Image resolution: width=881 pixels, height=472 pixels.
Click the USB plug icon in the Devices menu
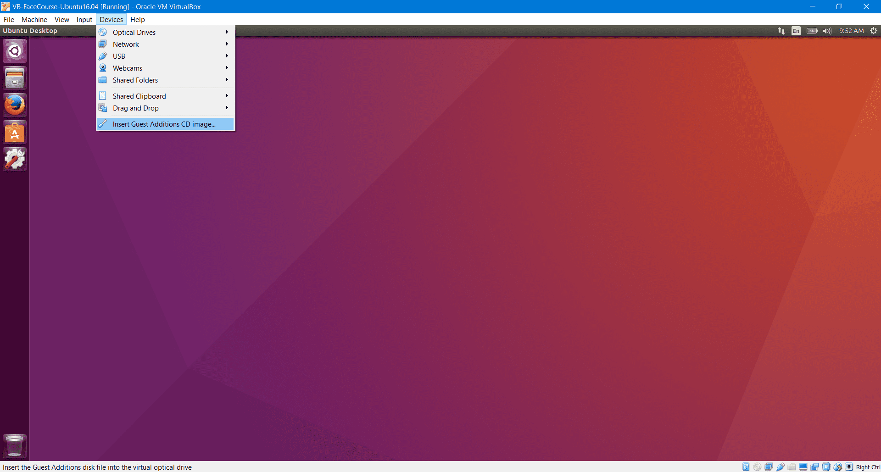(x=103, y=56)
